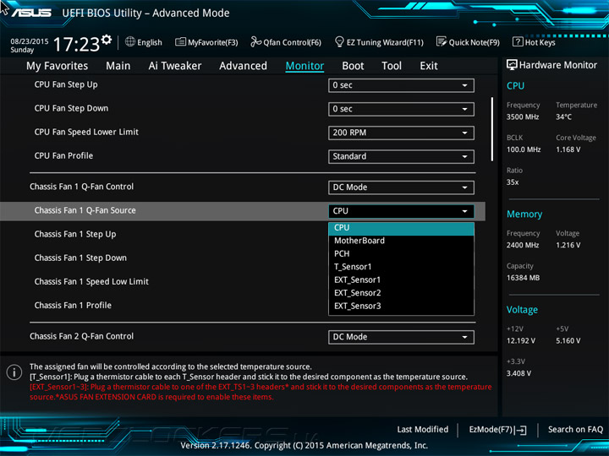
Task: Click Search on FAQ
Action: coord(576,429)
